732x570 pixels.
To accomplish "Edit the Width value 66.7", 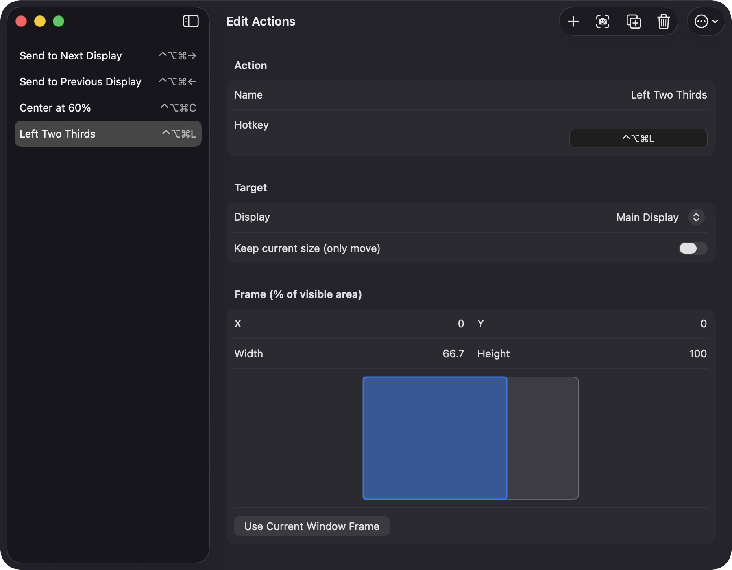I will pos(453,353).
